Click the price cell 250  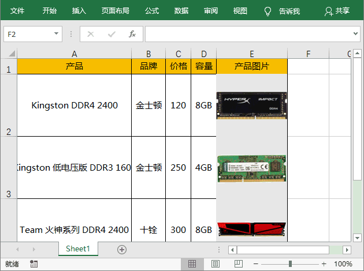click(179, 168)
